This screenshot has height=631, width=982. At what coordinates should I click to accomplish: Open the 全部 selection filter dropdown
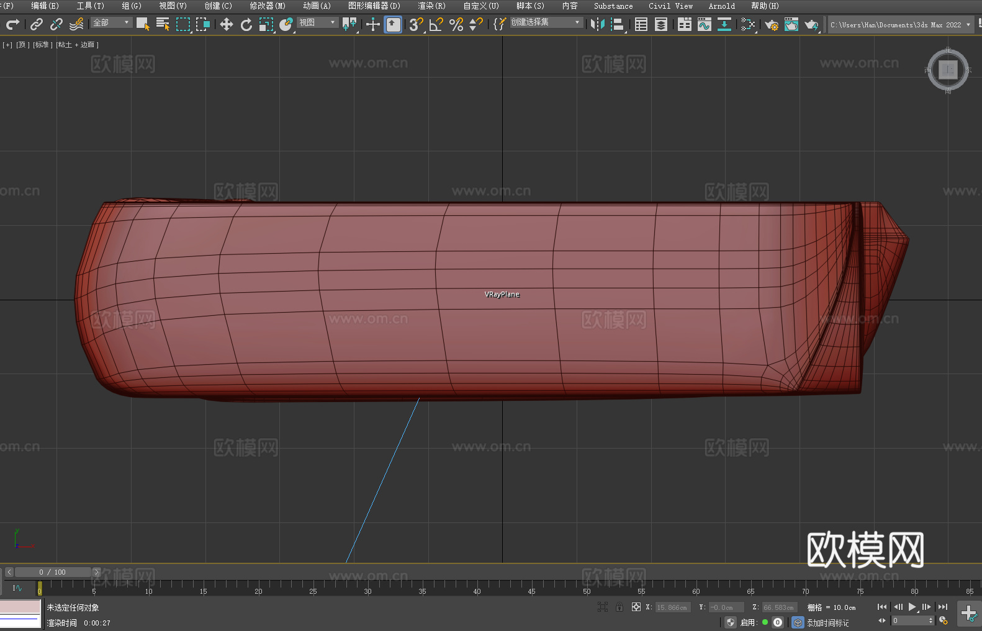[x=112, y=22]
